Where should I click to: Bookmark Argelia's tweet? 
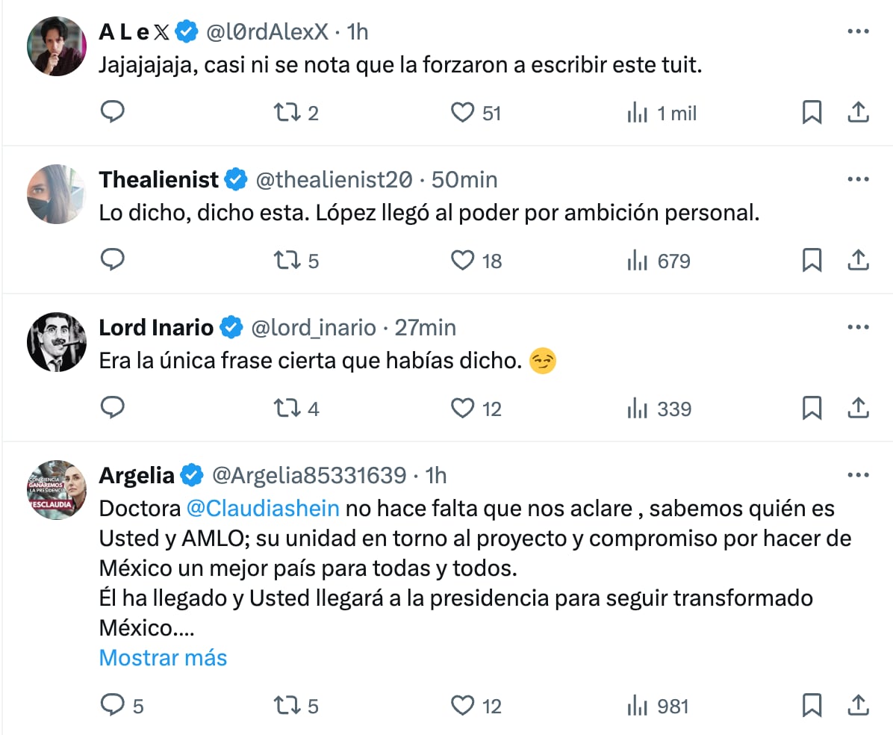(x=811, y=705)
